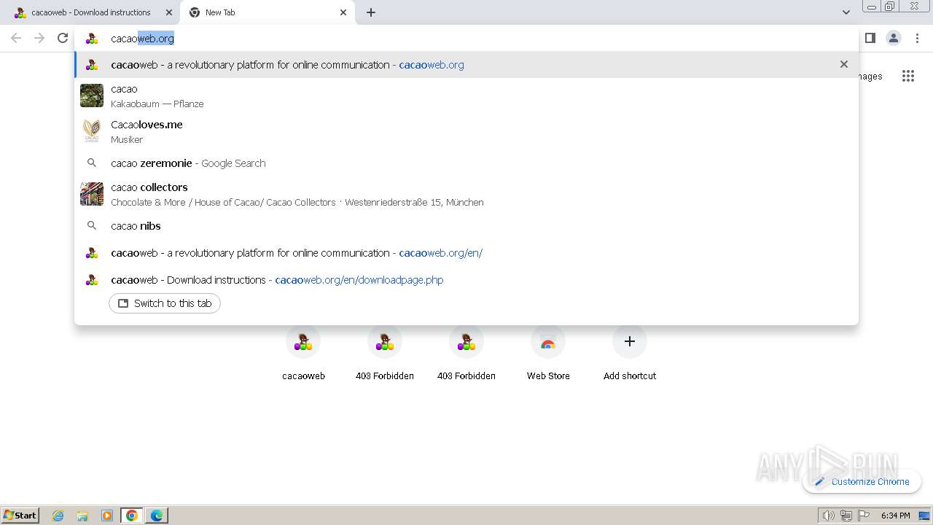Open Windows Media Player from the taskbar
933x525 pixels.
pyautogui.click(x=107, y=516)
